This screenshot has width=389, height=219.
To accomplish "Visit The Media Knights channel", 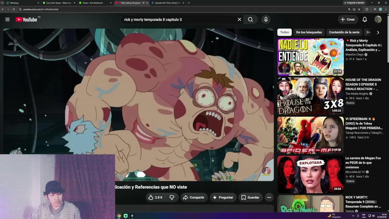I will 357,94.
